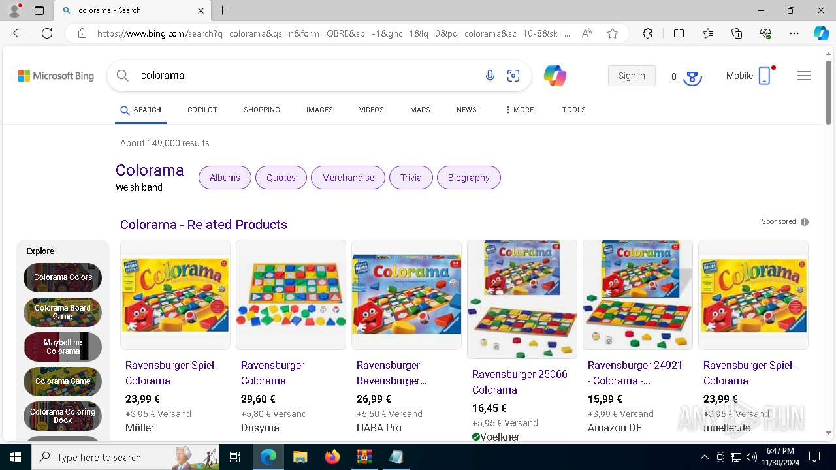Click the Sign in button
The image size is (836, 470).
coord(632,76)
